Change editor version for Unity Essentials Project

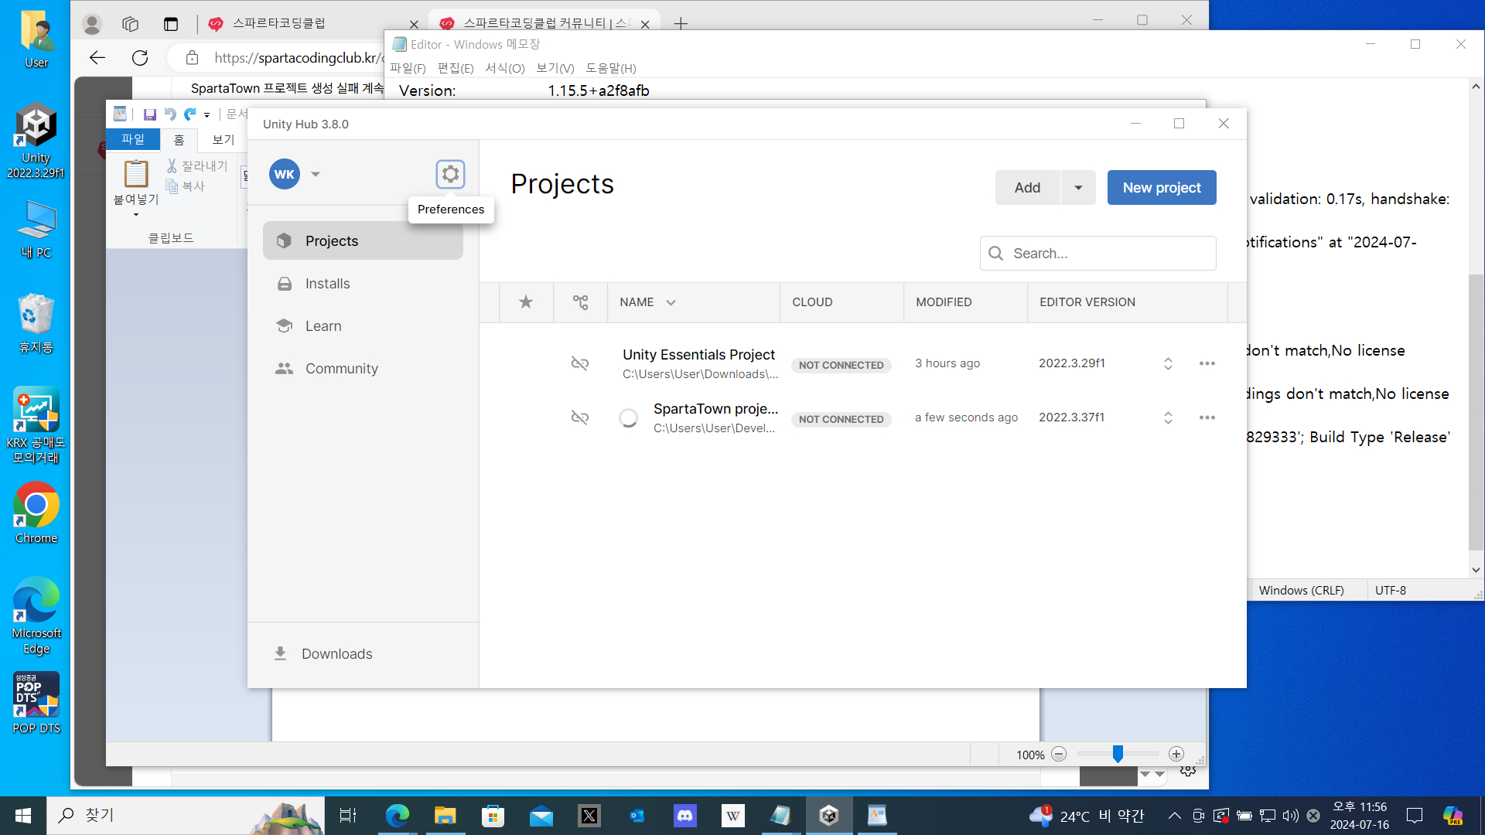(1168, 363)
